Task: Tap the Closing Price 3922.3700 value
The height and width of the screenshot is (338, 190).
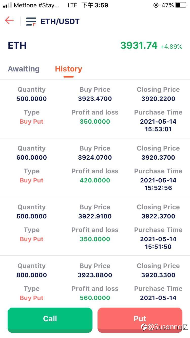Action: 158,216
